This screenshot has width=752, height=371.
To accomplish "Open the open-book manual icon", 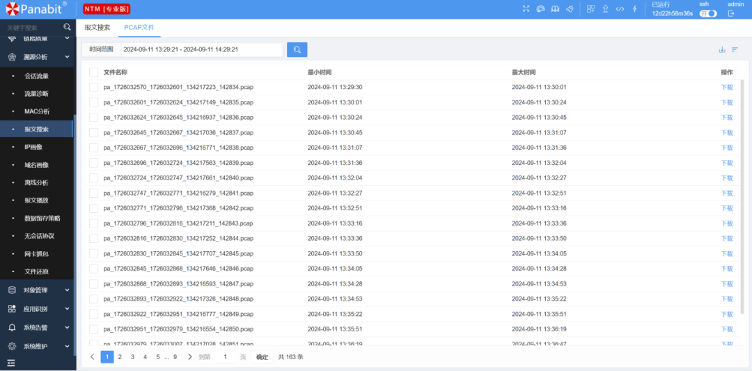I will click(x=555, y=8).
